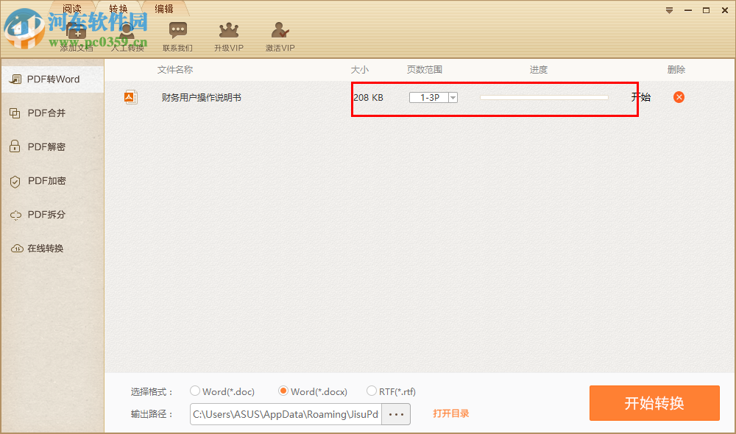Choose the RTF(*.rtf) format option
The height and width of the screenshot is (434, 736).
[372, 391]
